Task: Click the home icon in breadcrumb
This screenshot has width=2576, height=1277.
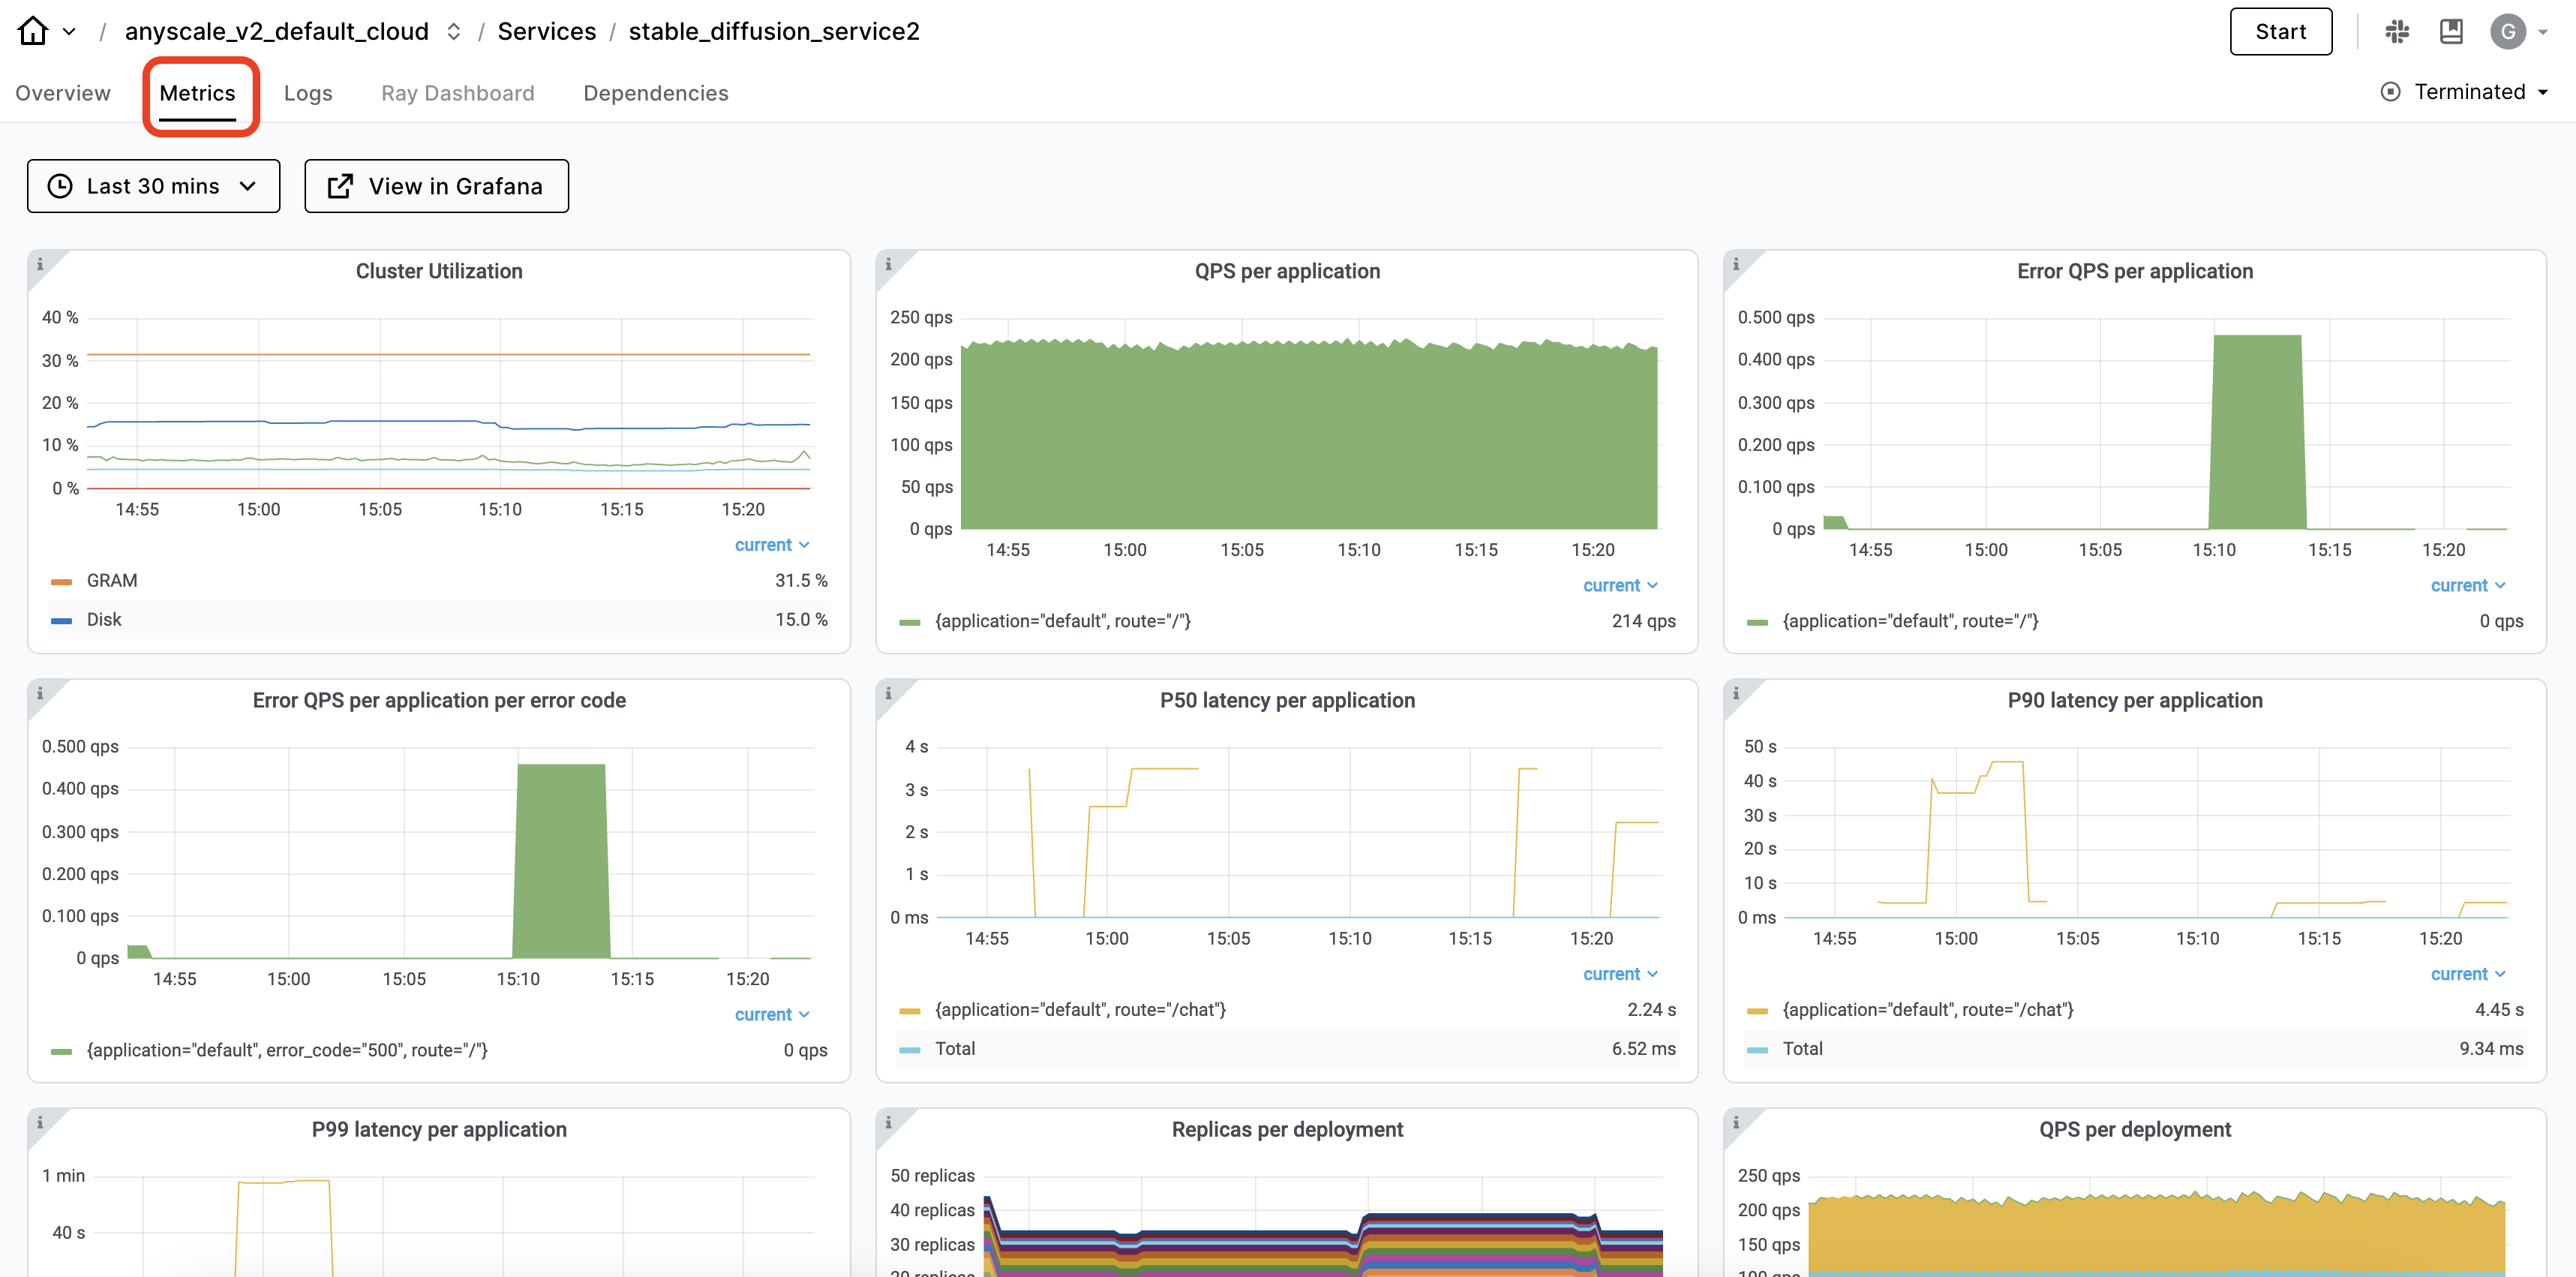Action: 33,31
